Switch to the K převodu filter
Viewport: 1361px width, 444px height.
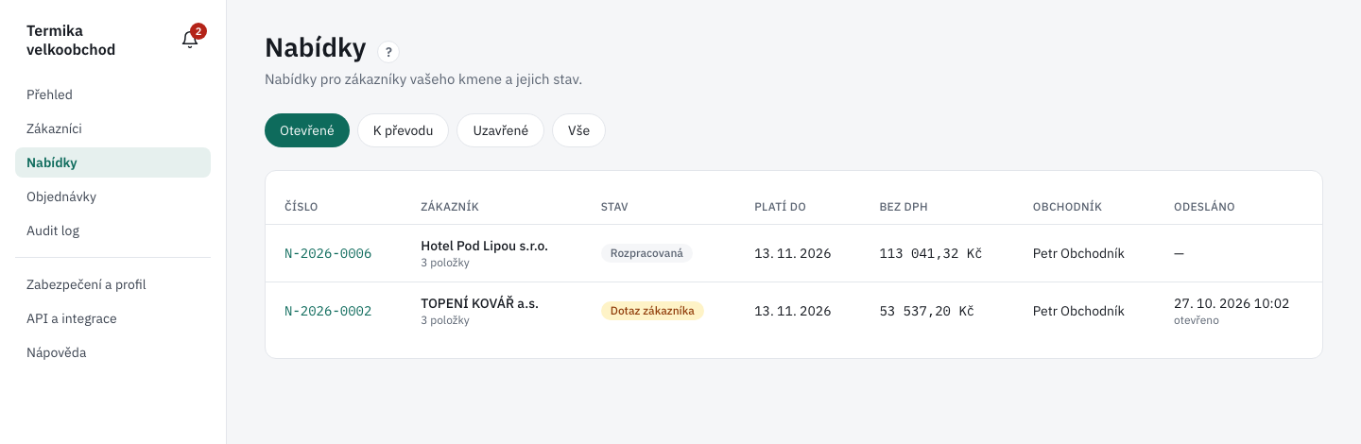pos(403,130)
